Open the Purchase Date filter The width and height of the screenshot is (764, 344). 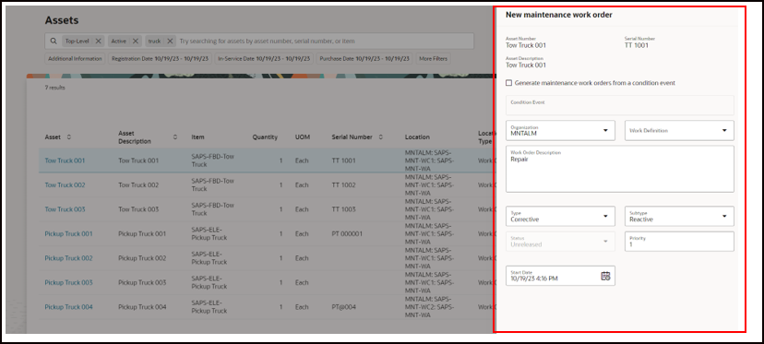click(364, 58)
